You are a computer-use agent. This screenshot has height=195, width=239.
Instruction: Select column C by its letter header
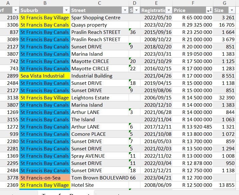pos(99,3)
